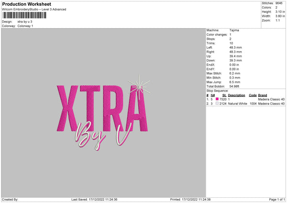Click the 'N#' column header
The width and height of the screenshot is (287, 203).
pyautogui.click(x=213, y=95)
